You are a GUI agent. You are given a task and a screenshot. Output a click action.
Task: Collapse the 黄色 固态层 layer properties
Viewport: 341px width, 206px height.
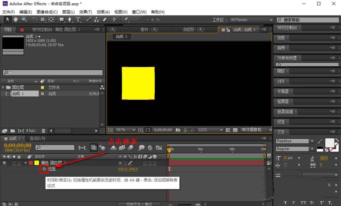pos(25,163)
